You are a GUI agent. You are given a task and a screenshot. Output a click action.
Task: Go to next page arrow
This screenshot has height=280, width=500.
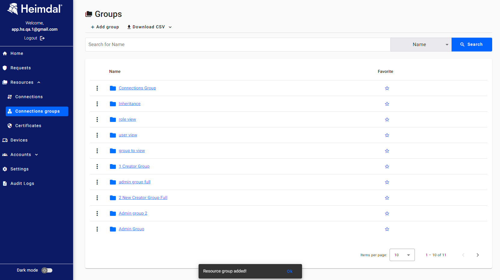coord(477,255)
